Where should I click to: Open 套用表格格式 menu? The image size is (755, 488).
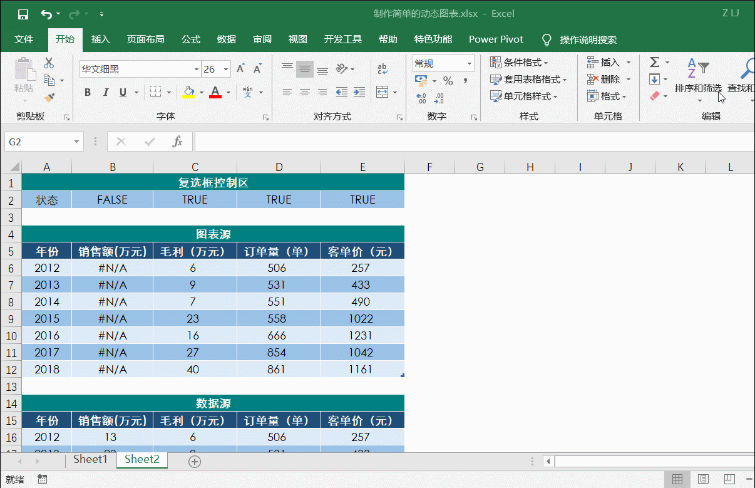click(x=528, y=80)
